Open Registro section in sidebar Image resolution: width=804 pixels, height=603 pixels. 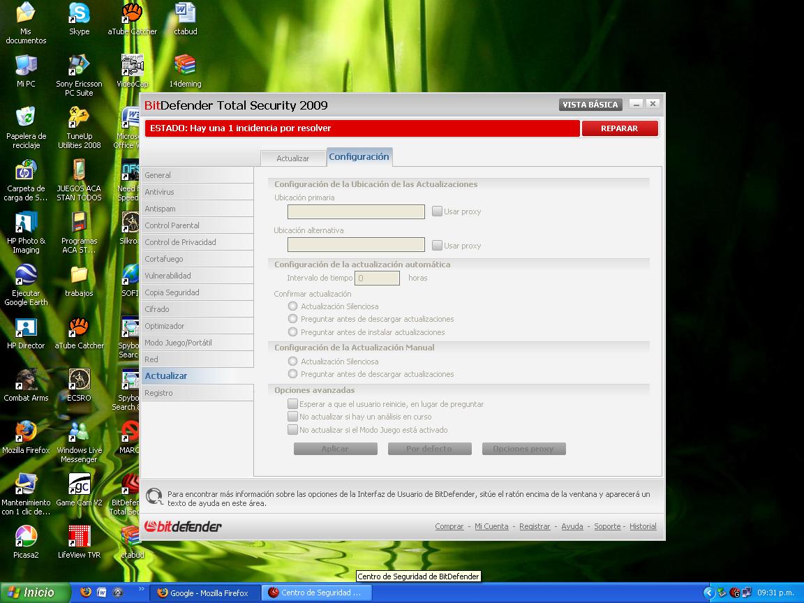coord(198,393)
